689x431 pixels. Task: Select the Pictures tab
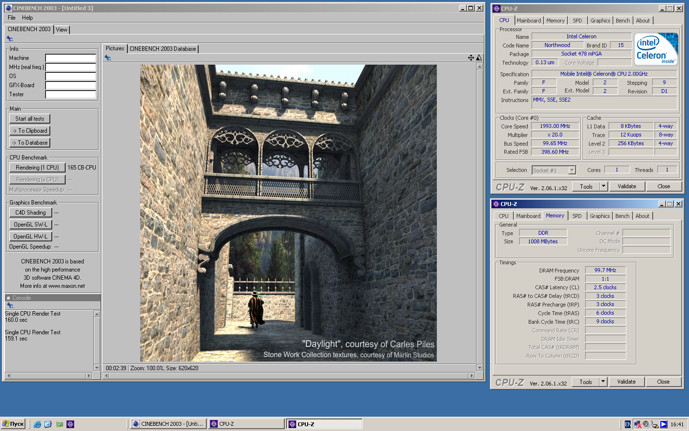pyautogui.click(x=115, y=48)
